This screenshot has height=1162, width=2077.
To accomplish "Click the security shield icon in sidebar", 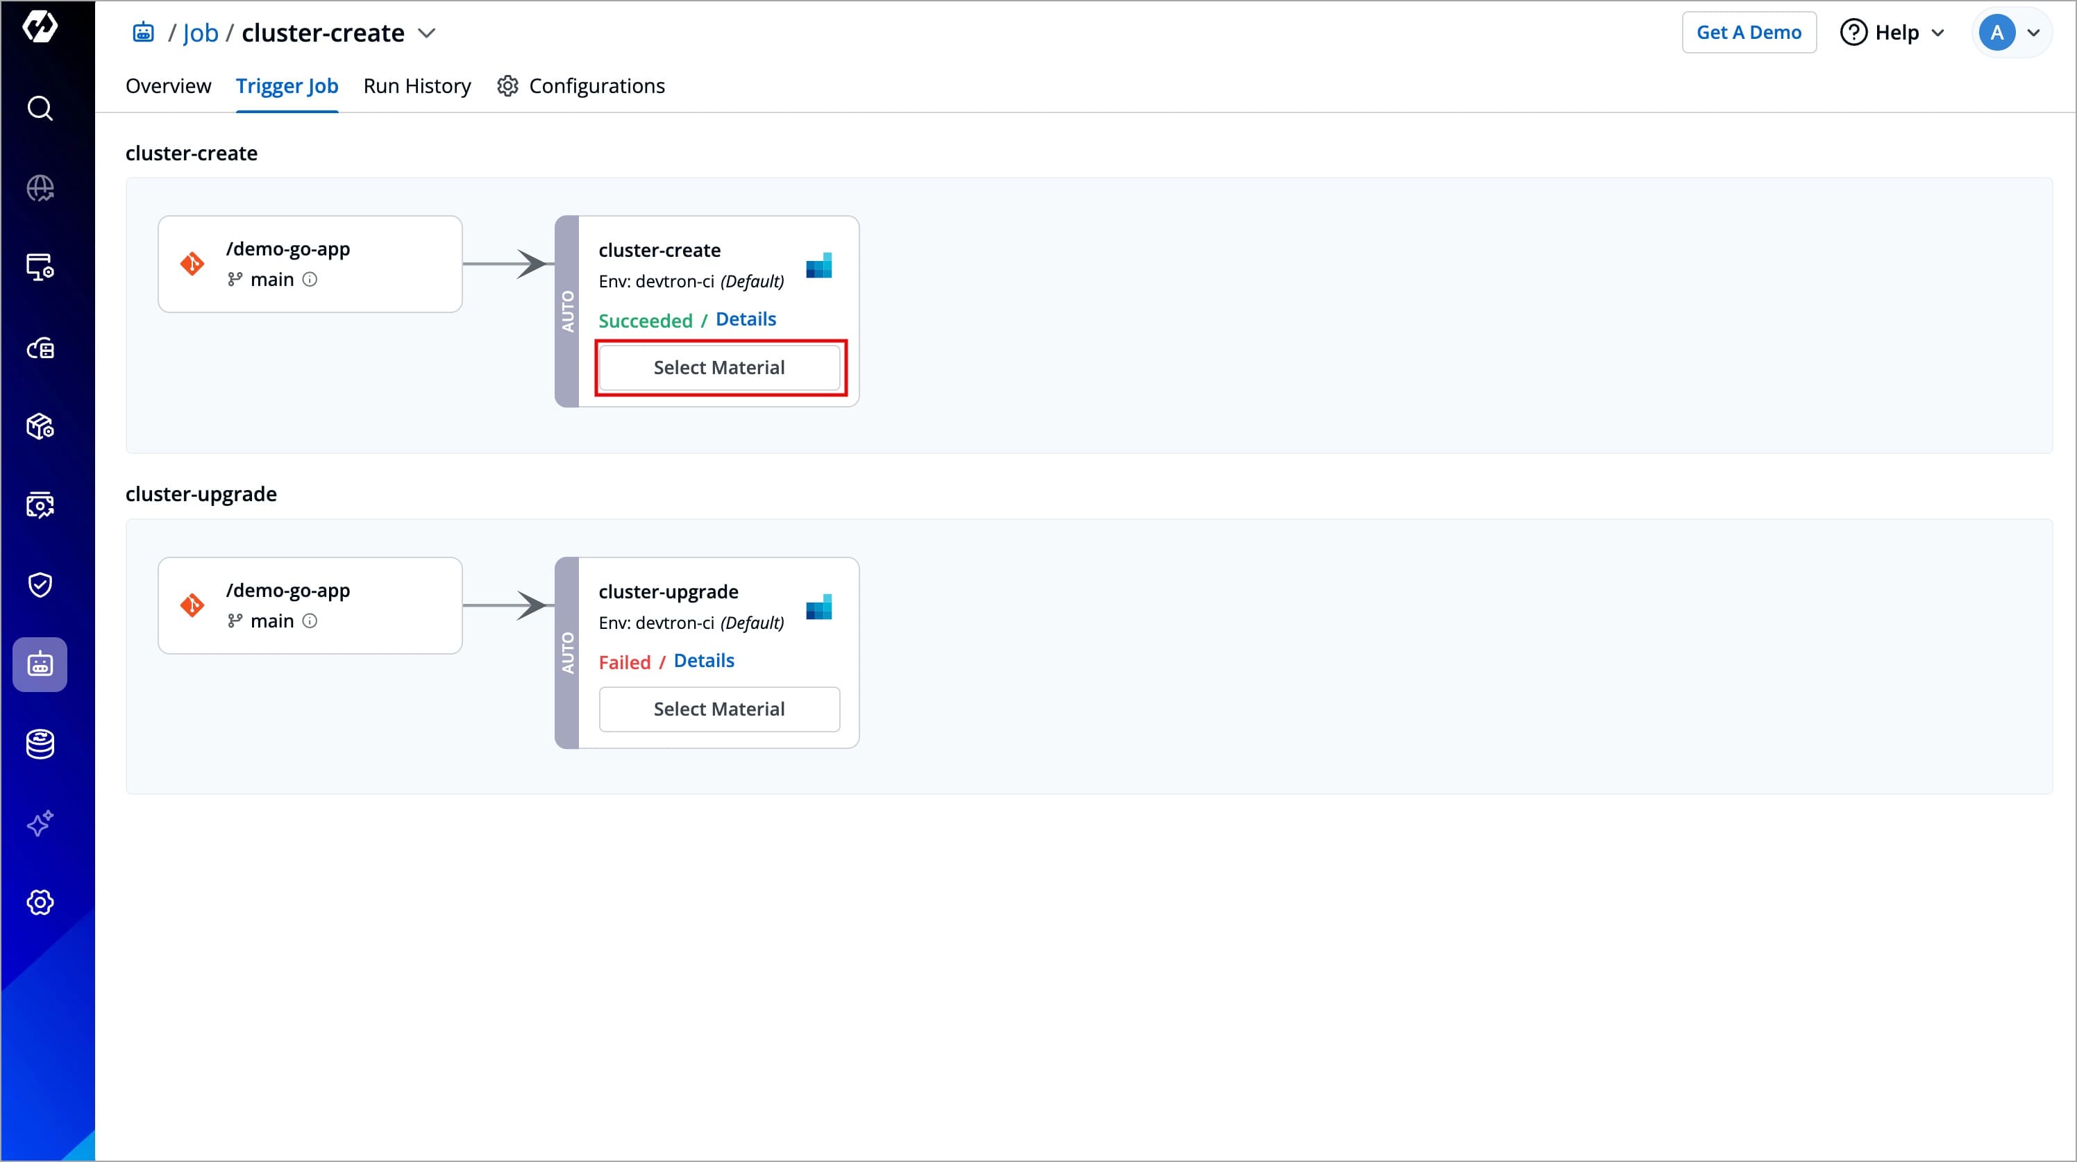I will point(40,584).
